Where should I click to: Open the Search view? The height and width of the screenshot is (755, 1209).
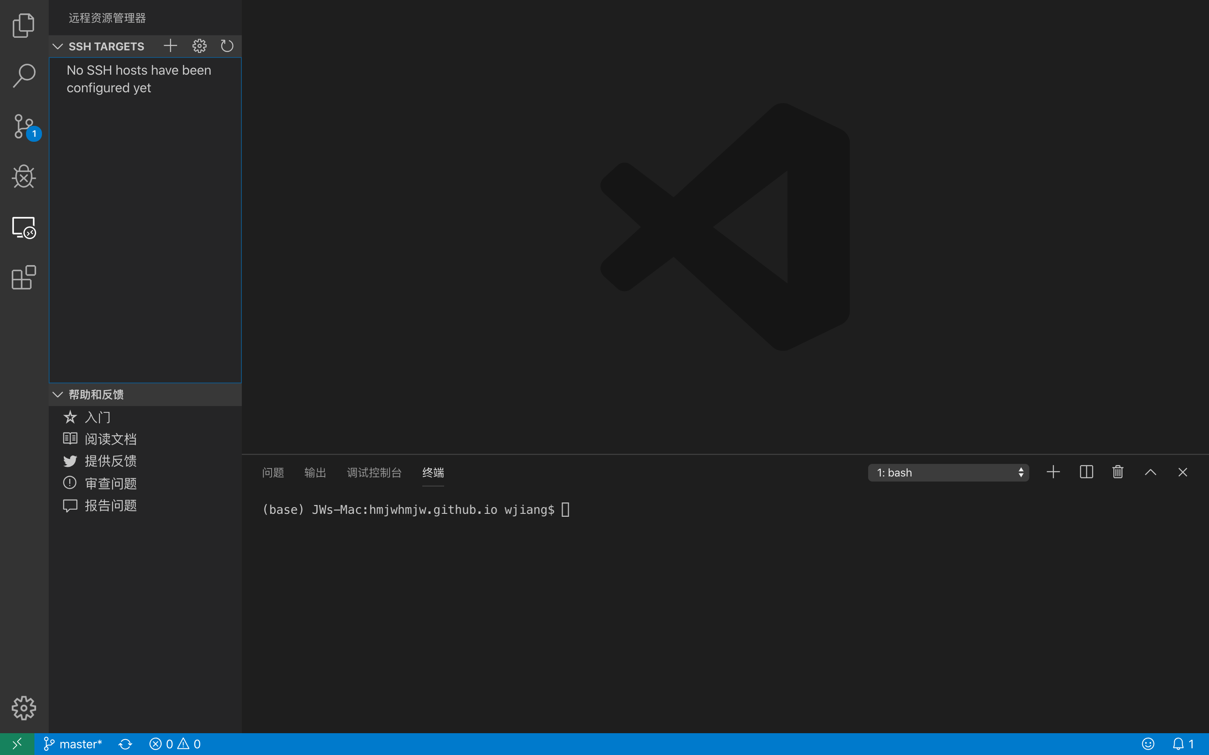coord(24,75)
